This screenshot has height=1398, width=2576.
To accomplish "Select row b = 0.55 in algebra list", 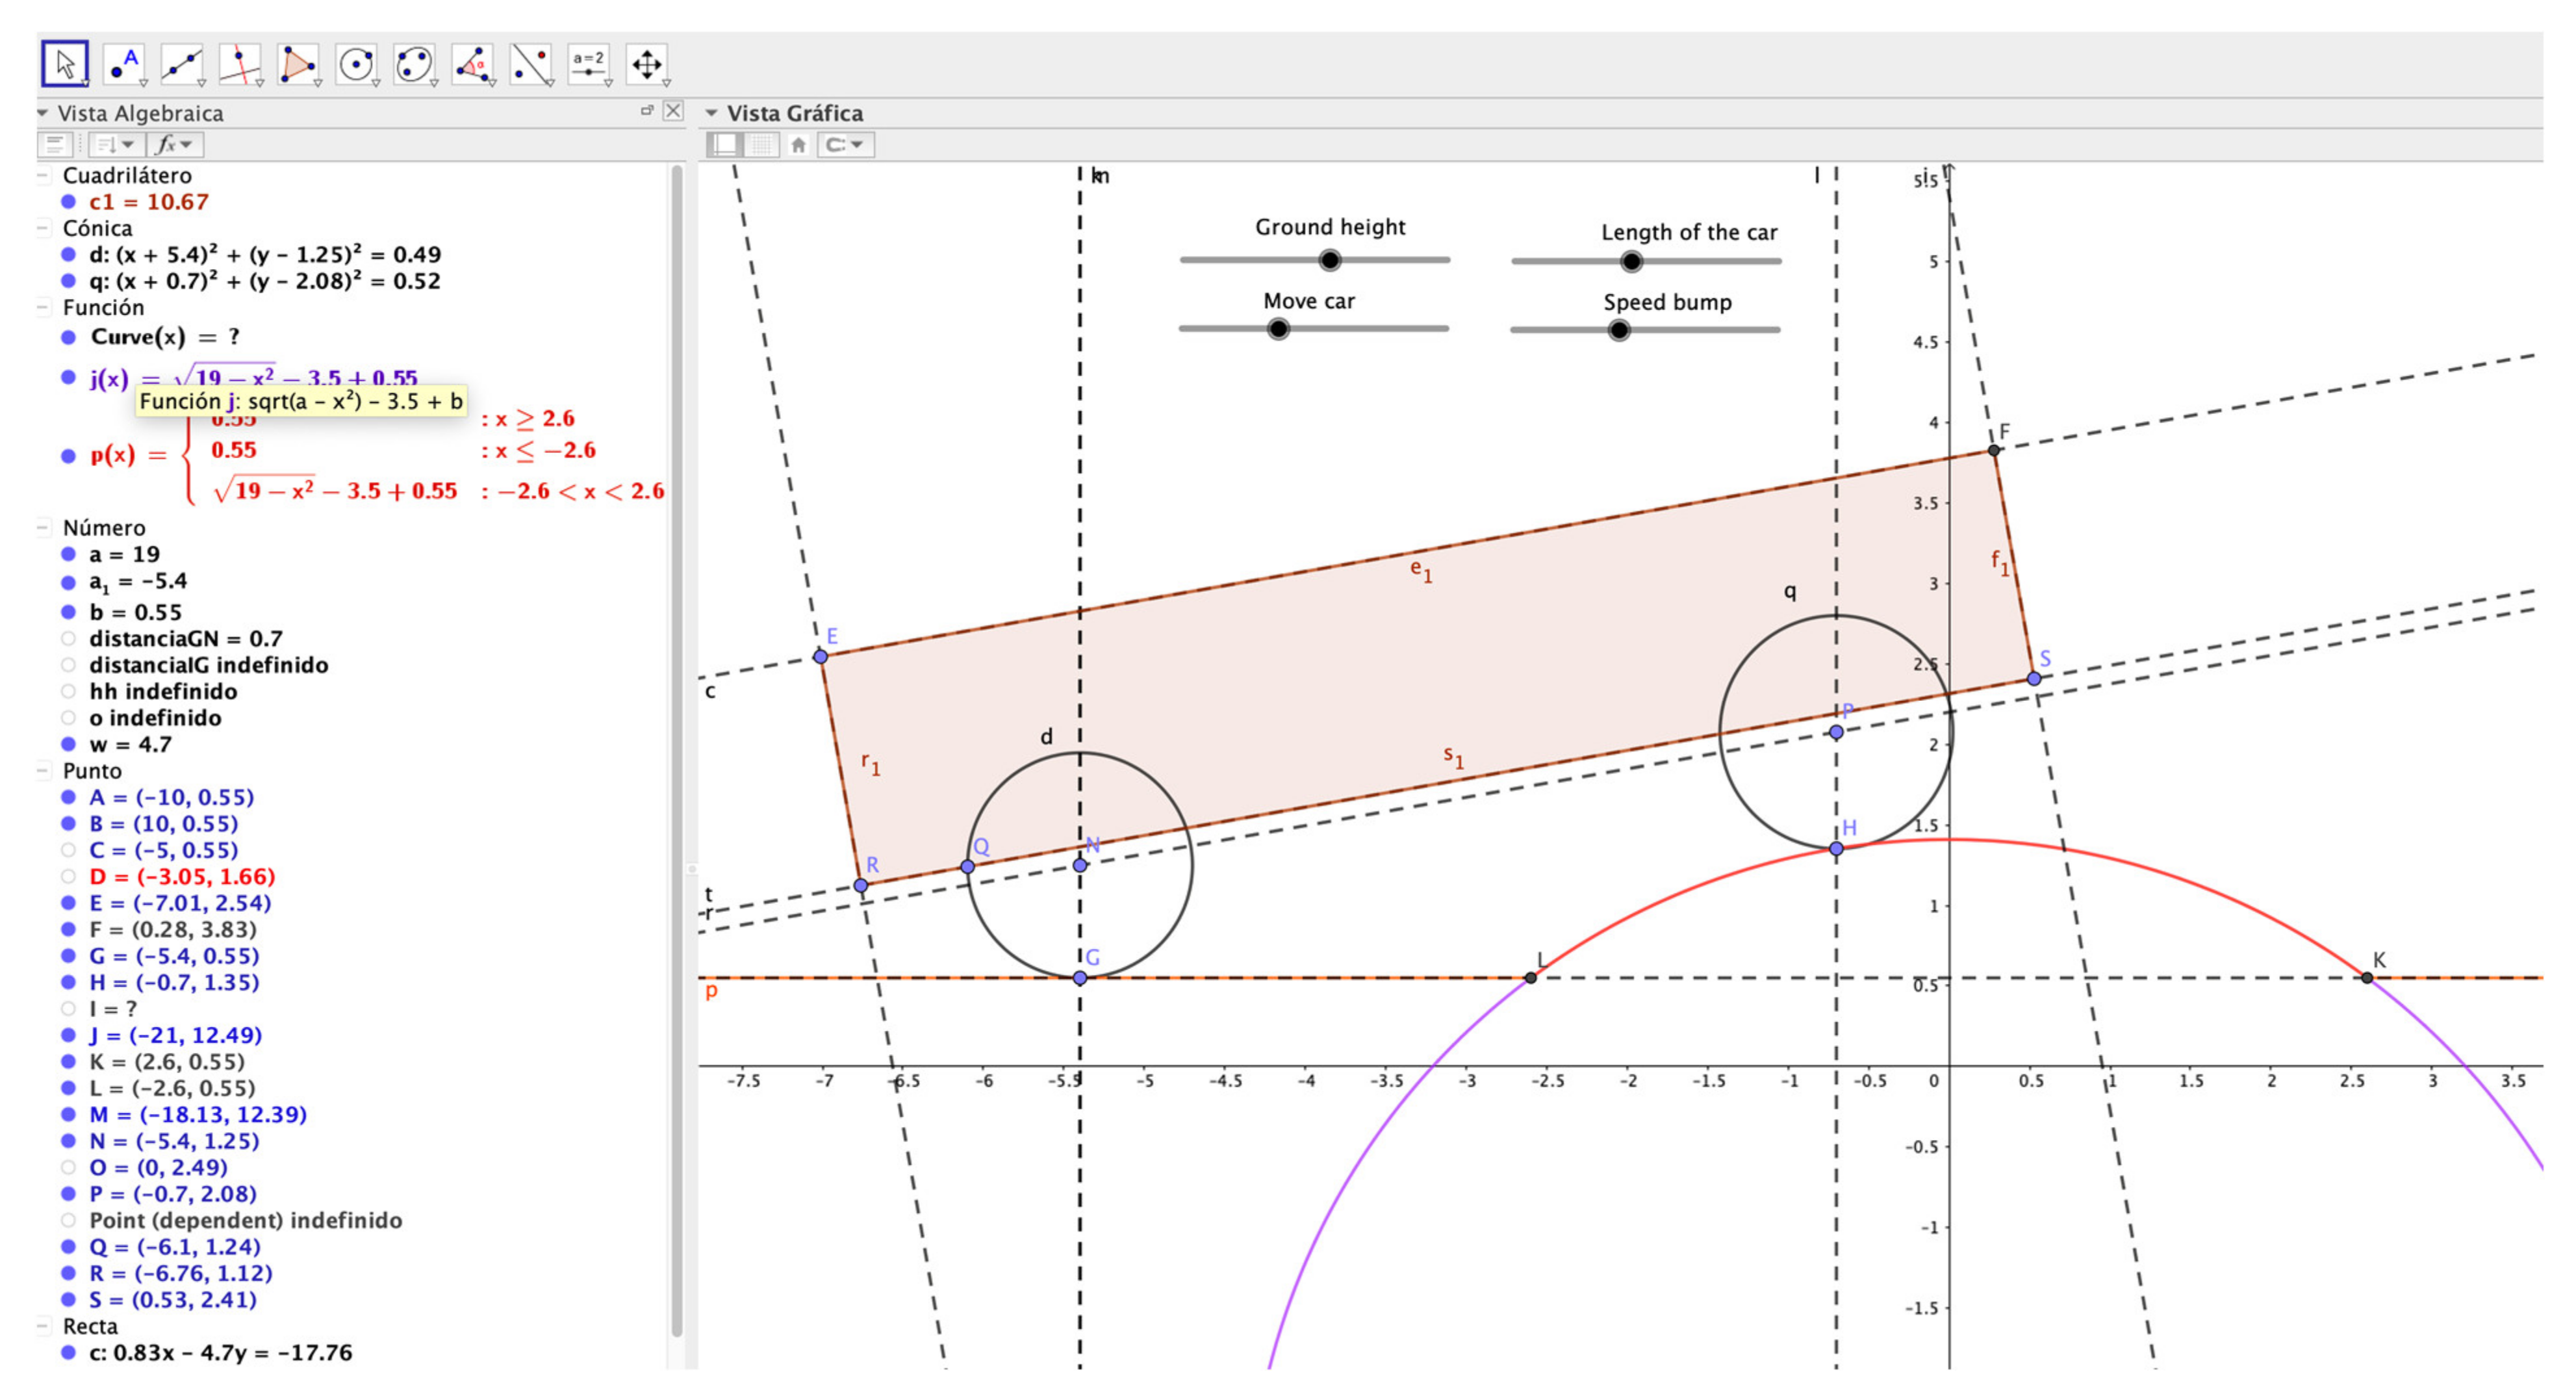I will tap(135, 612).
